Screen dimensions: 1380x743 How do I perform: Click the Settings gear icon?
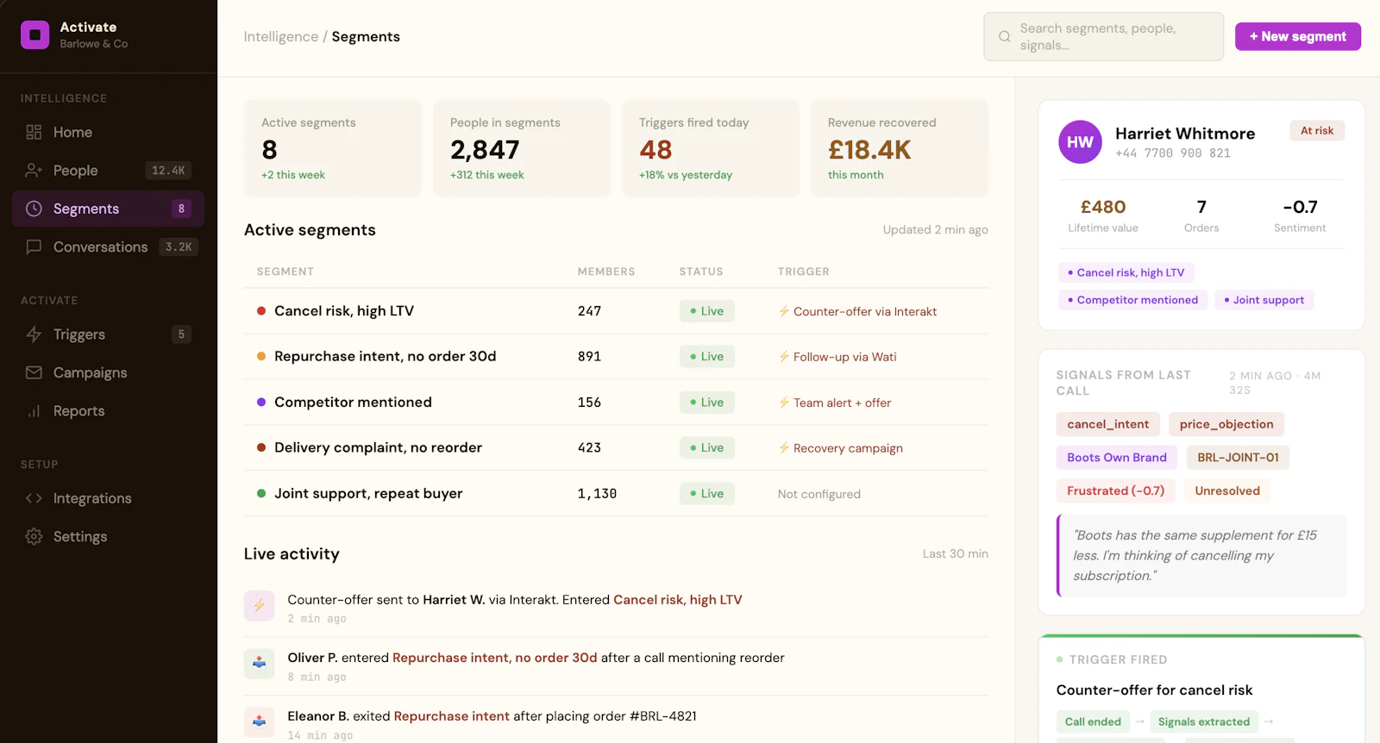(x=34, y=536)
